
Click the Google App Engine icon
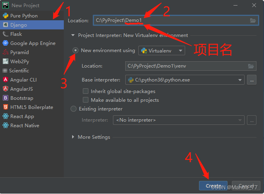[6, 43]
